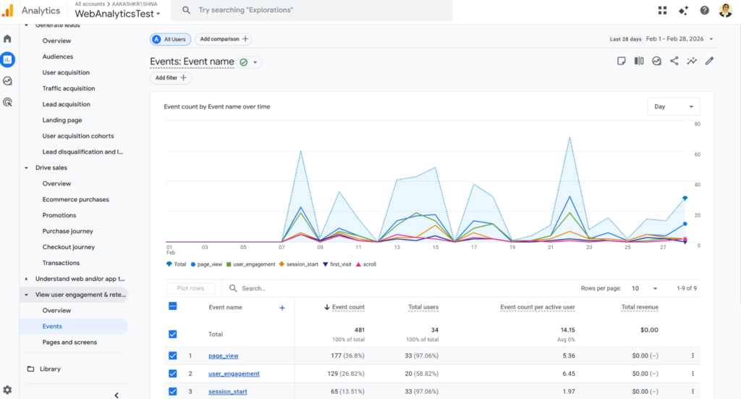Open the Help question mark icon

click(x=704, y=10)
